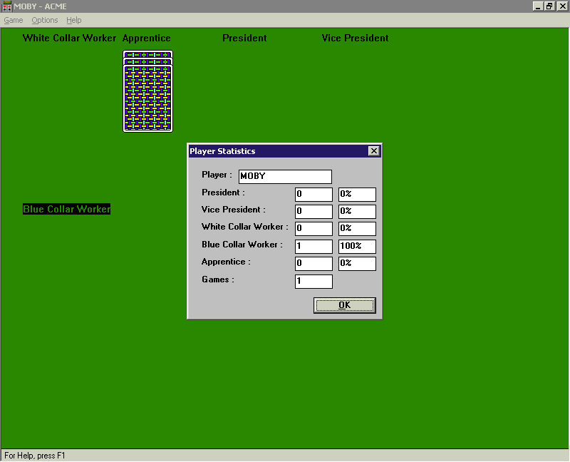Click the 100% Blue Collar Worker field
The height and width of the screenshot is (462, 570).
coord(357,247)
